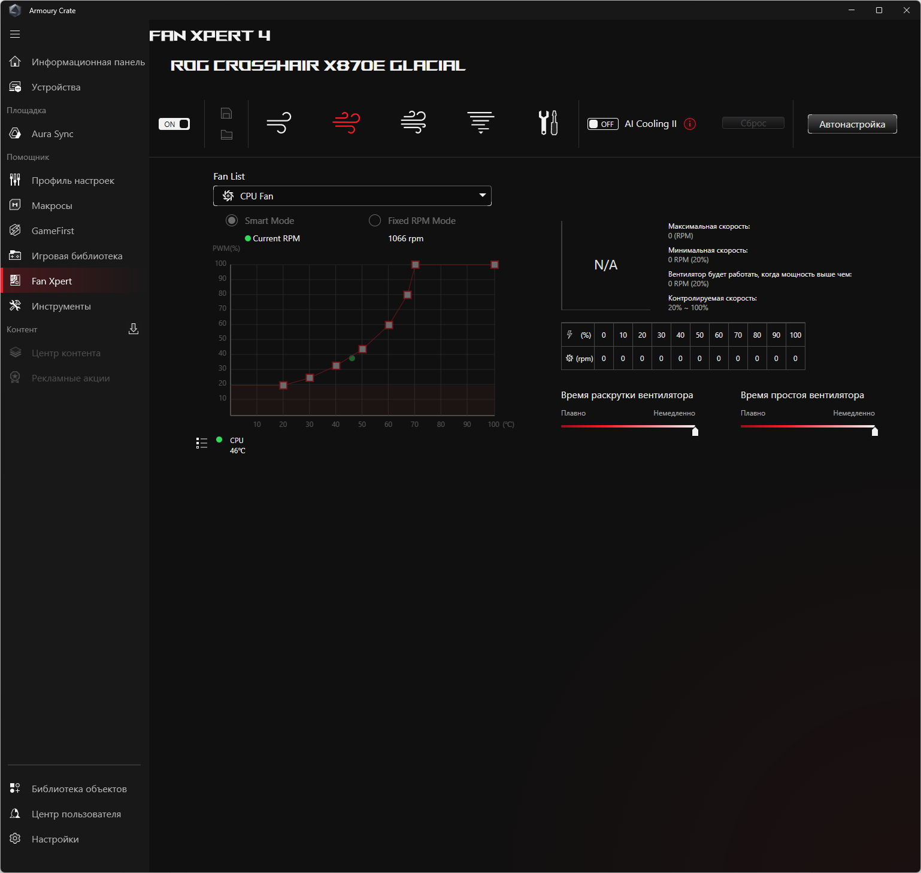Open manual tuning wrench and screwdriver icon
The width and height of the screenshot is (921, 873).
point(548,123)
